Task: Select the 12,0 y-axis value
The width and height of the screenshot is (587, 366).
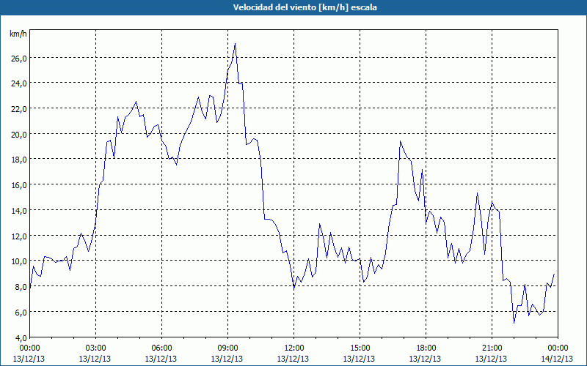Action: pyautogui.click(x=19, y=236)
